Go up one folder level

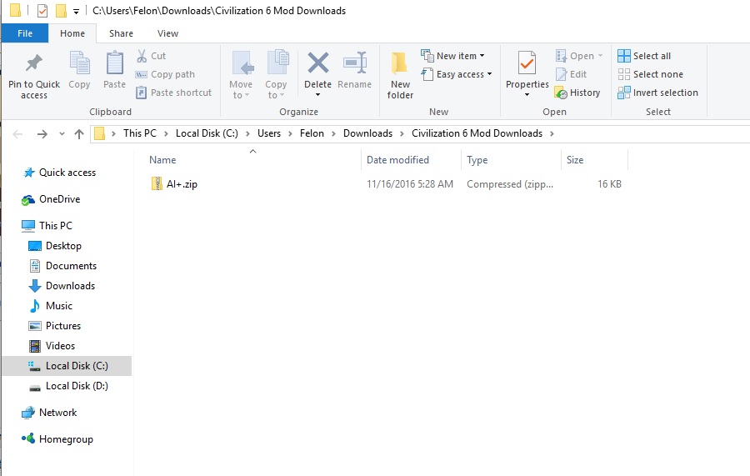pos(79,134)
